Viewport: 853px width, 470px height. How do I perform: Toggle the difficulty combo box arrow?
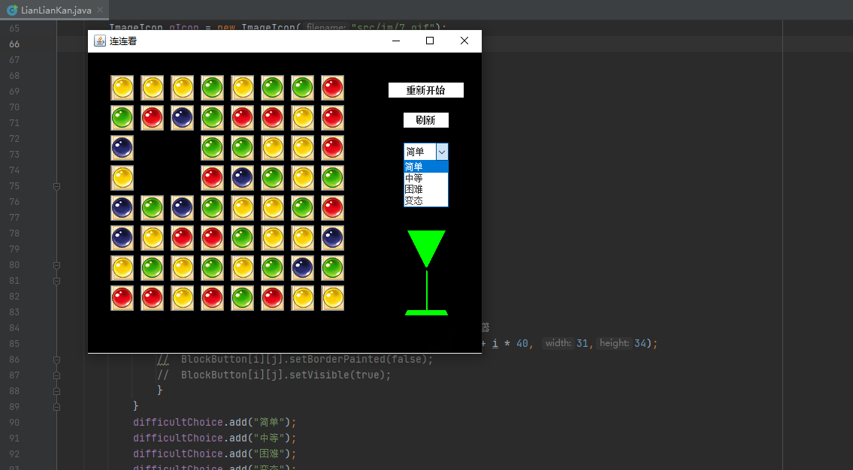coord(442,152)
